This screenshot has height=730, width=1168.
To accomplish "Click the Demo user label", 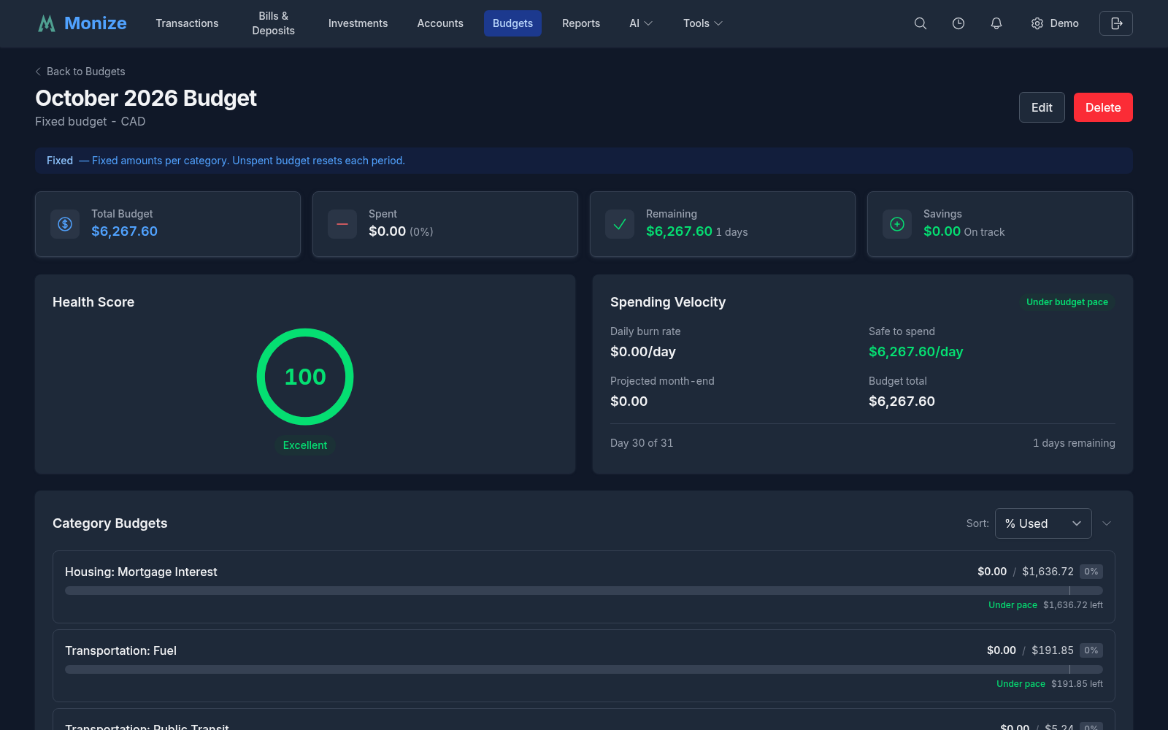I will 1064,23.
